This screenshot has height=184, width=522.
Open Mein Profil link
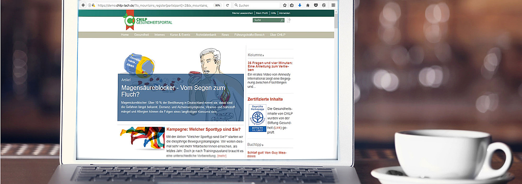click(262, 13)
